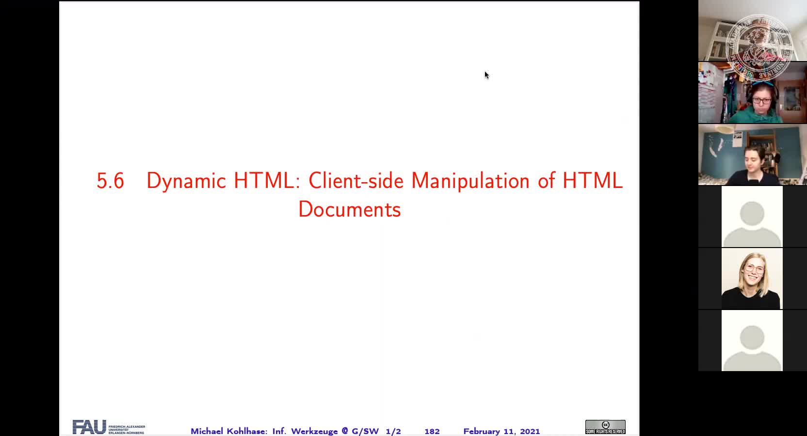Click the author name Michael Kohlhase
Screen dimensions: 807x436
point(228,431)
